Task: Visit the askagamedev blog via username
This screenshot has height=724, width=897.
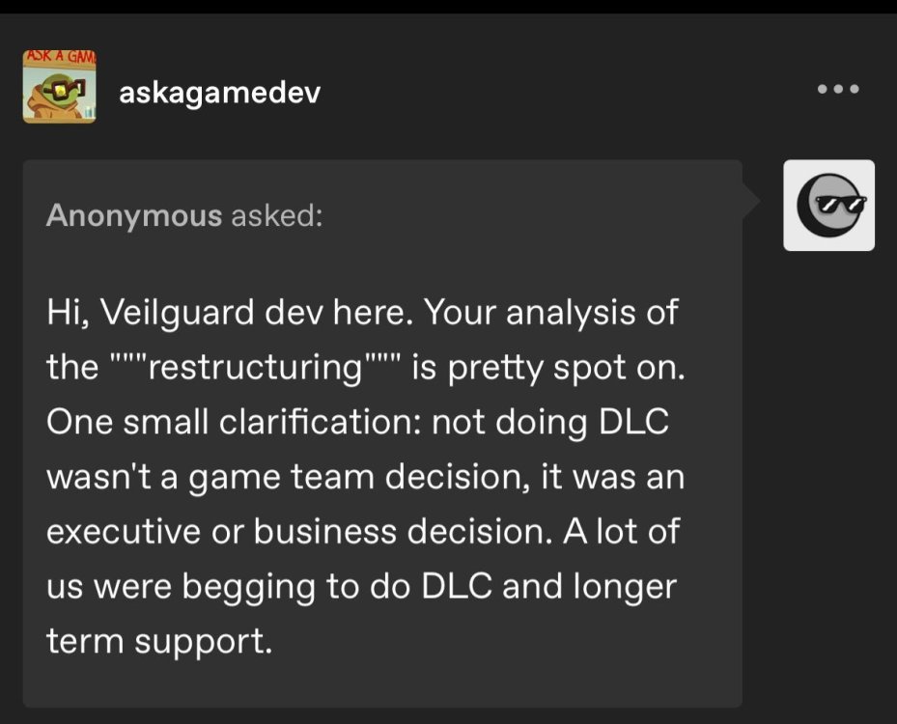Action: 219,93
